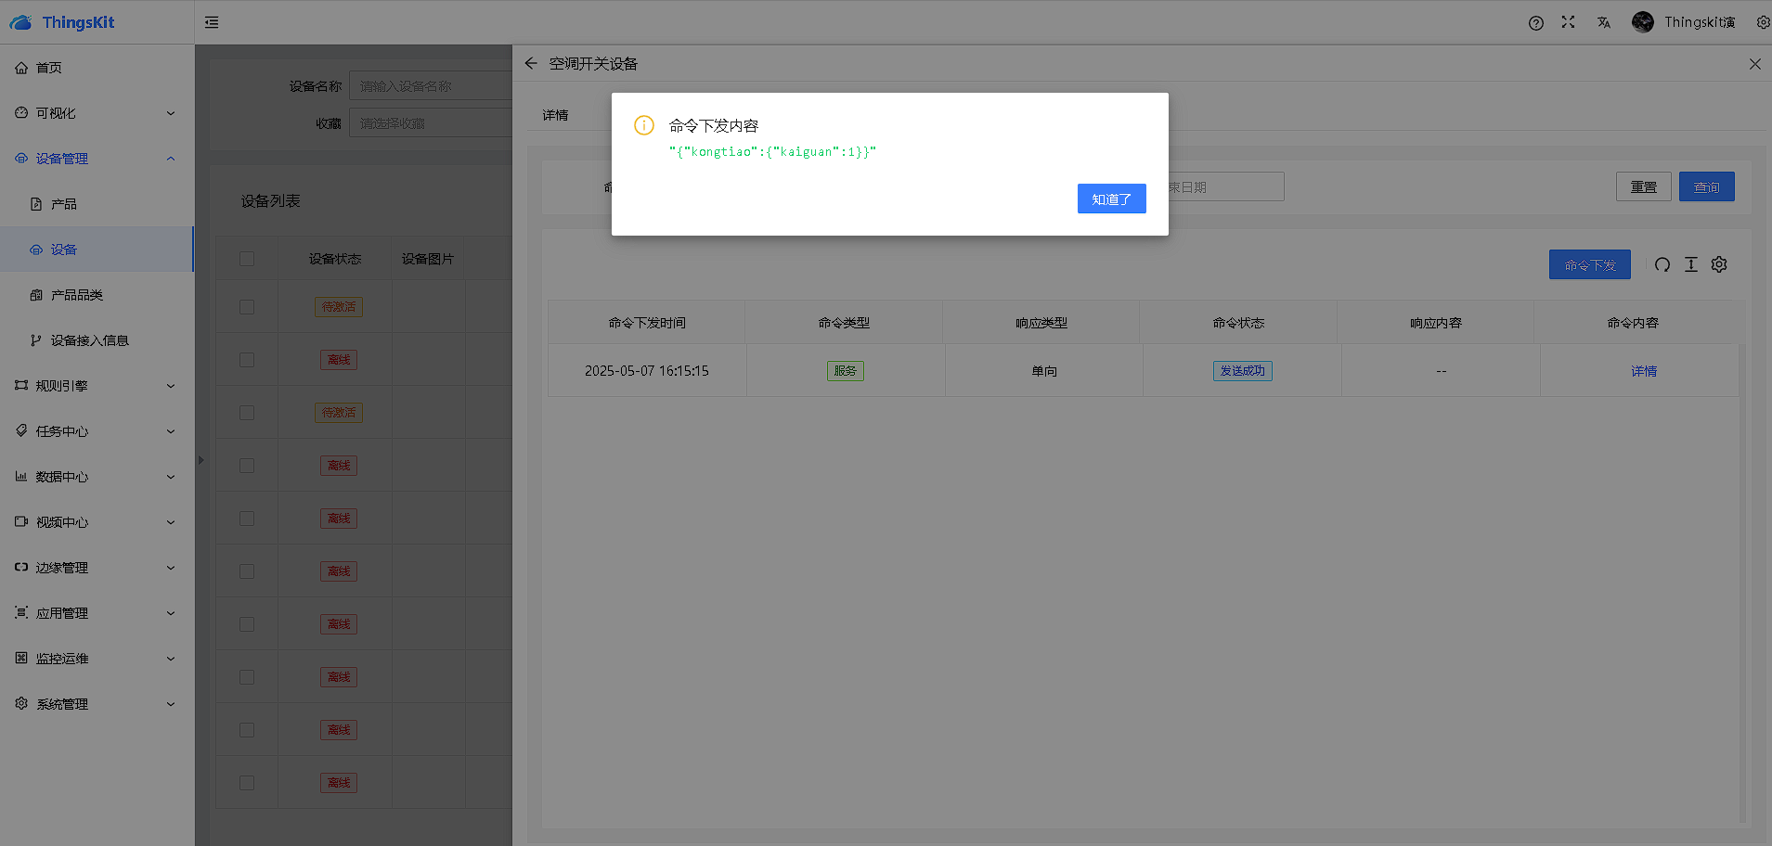Screen dimensions: 1772x846
Task: Check the last device row checkbox
Action: [247, 783]
